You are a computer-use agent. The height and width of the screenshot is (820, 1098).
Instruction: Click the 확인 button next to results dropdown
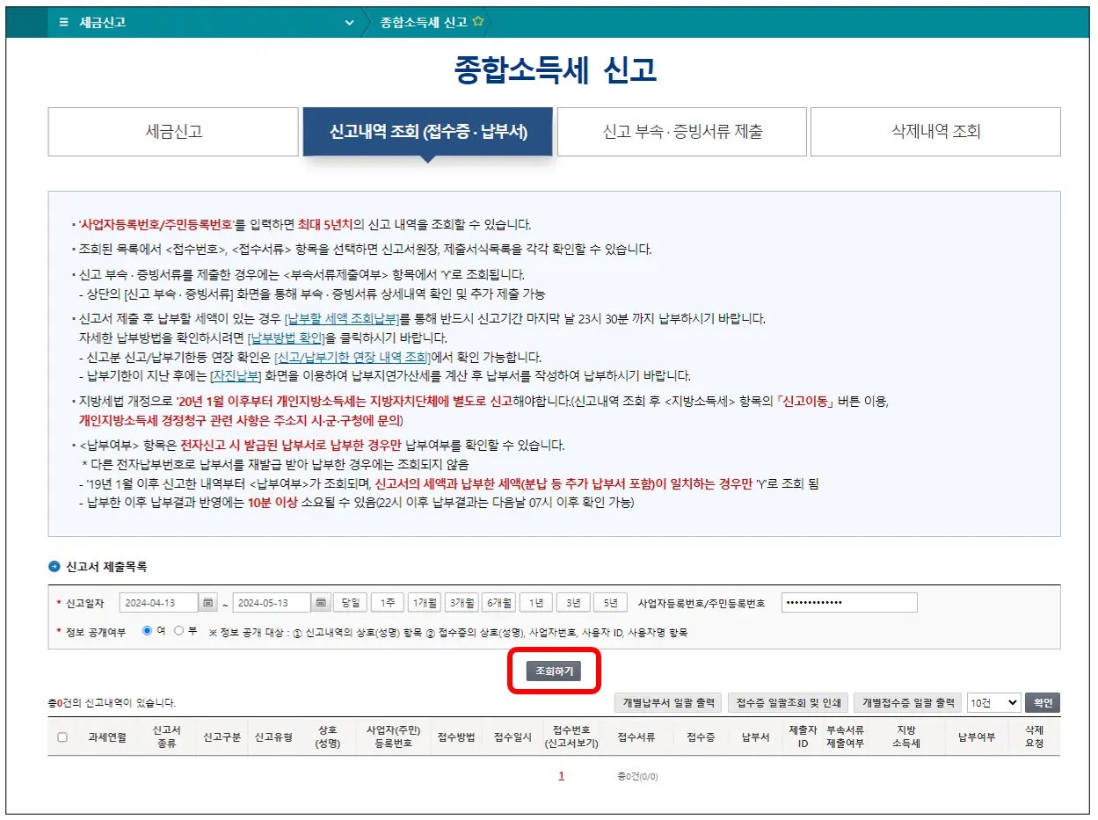(1044, 702)
